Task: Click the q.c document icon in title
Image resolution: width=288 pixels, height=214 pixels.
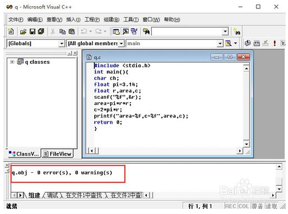Action: coord(89,57)
